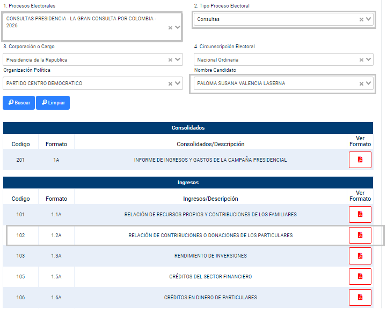Open PDF for Contribuciones o Donaciones de Particulares
387x318 pixels.
click(360, 236)
